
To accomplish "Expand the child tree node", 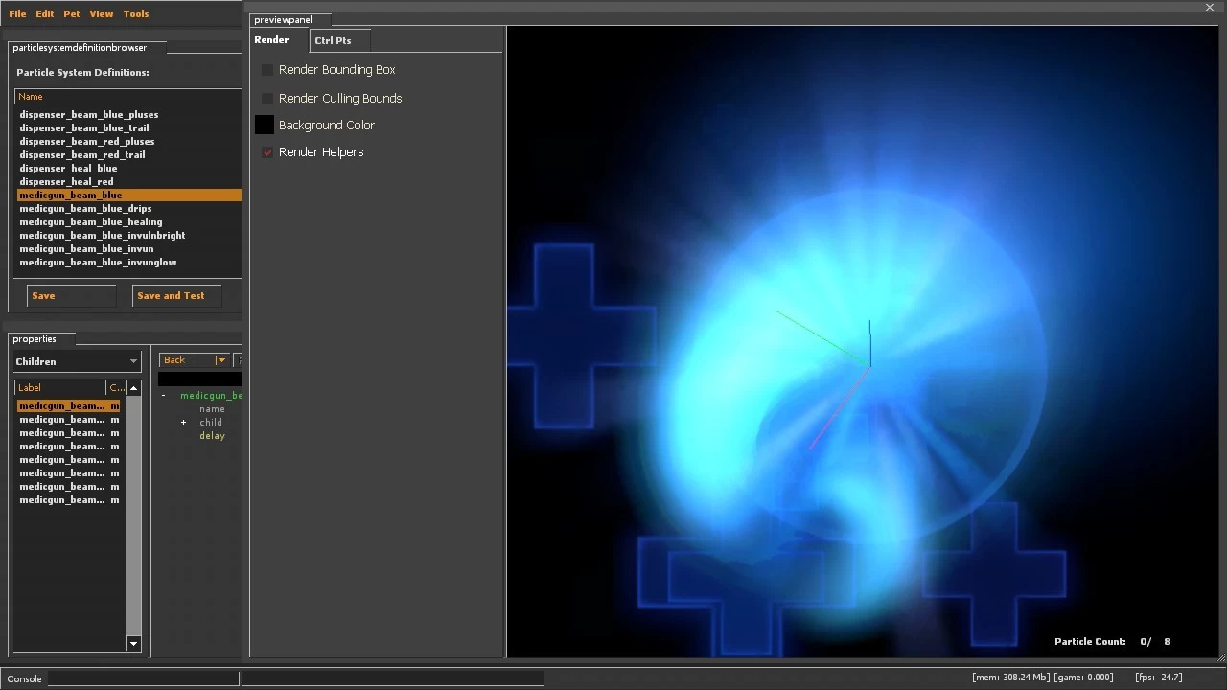I will (x=183, y=423).
